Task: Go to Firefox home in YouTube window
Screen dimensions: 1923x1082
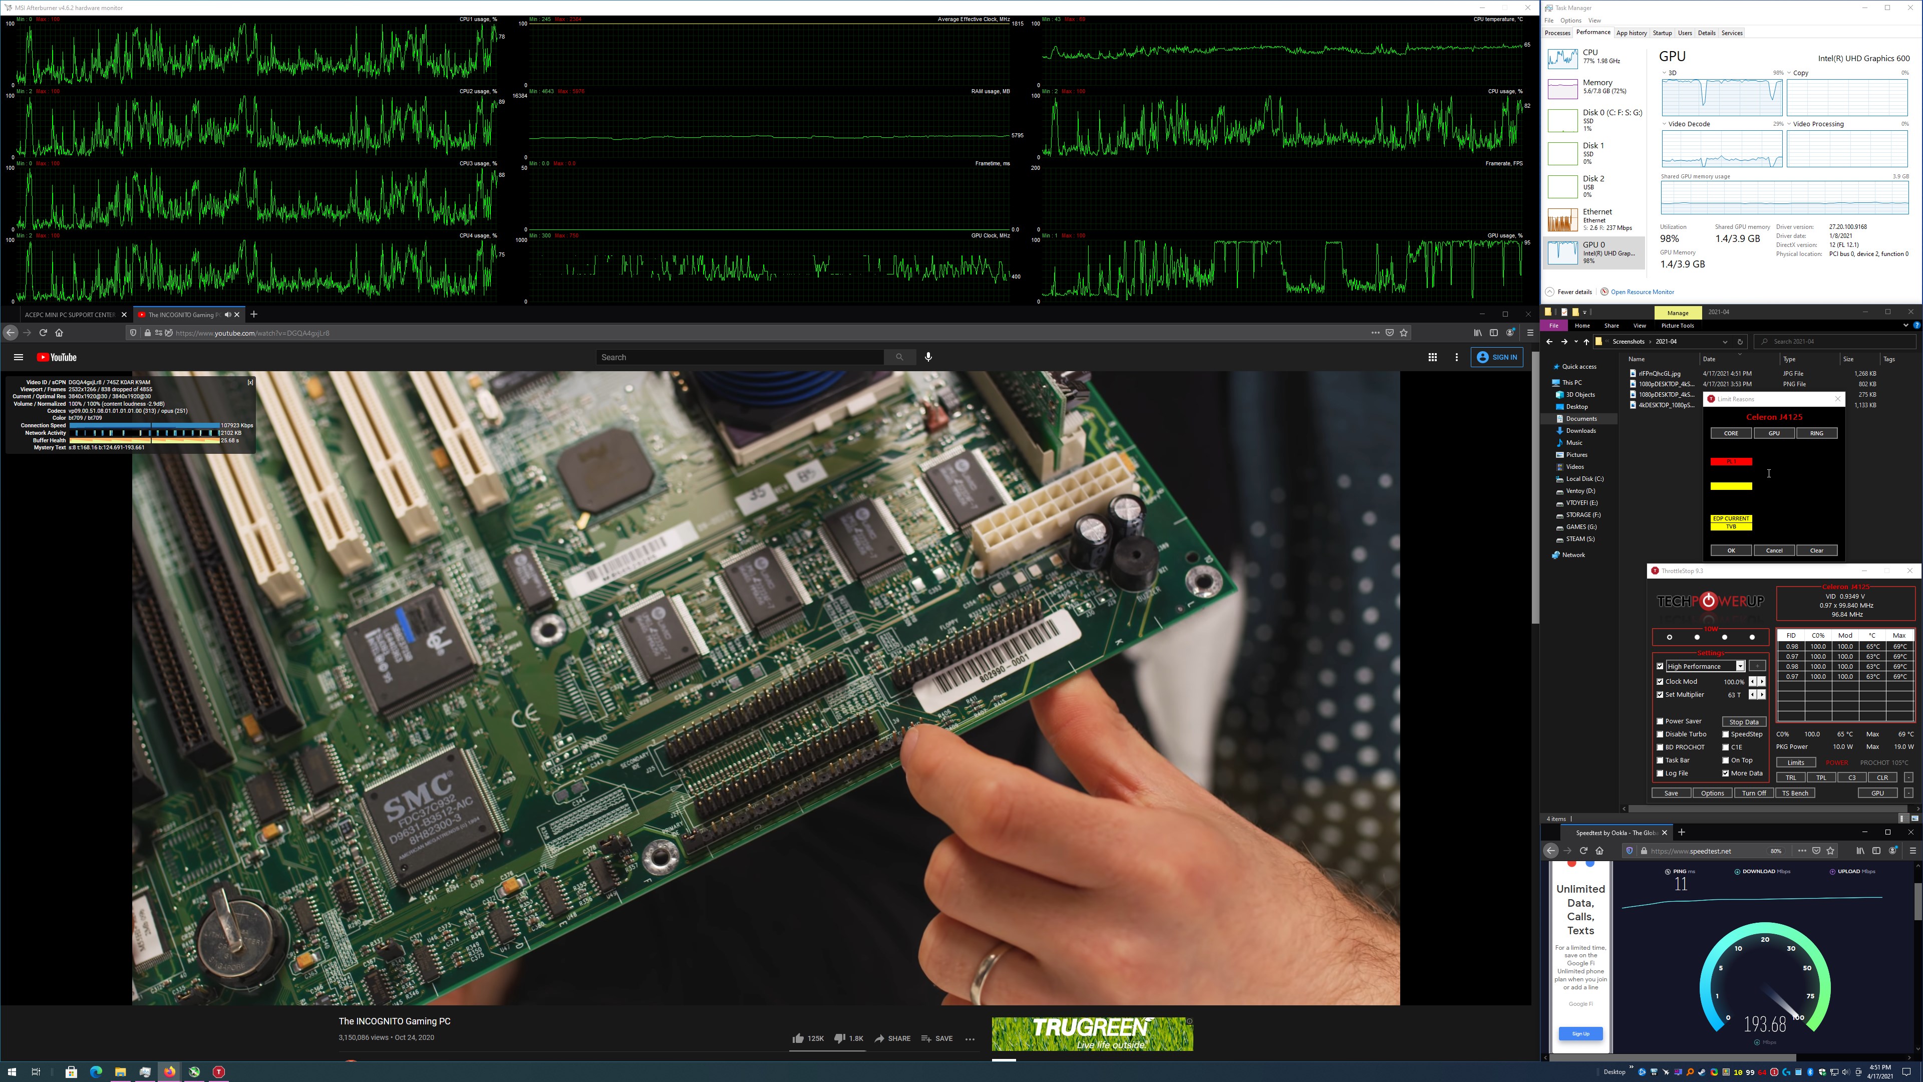Action: 59,333
